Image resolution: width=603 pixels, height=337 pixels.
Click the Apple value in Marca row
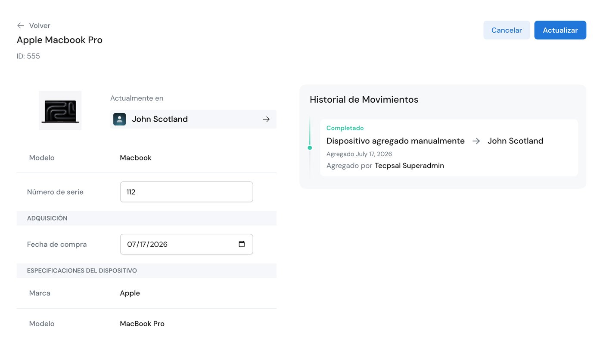pos(130,293)
